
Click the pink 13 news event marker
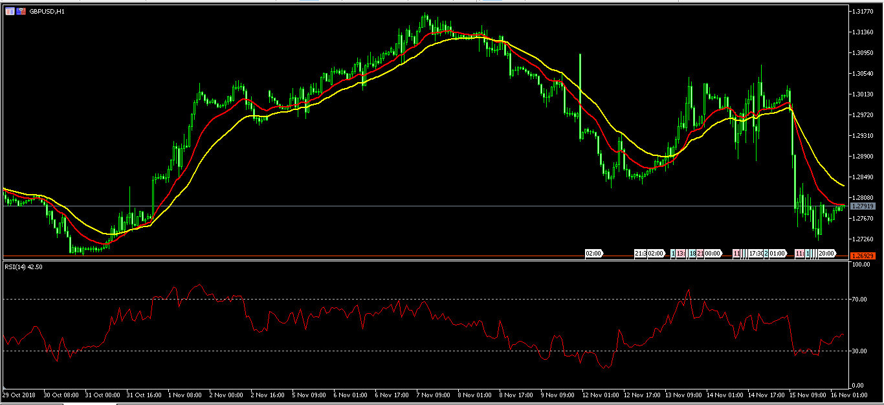click(681, 254)
